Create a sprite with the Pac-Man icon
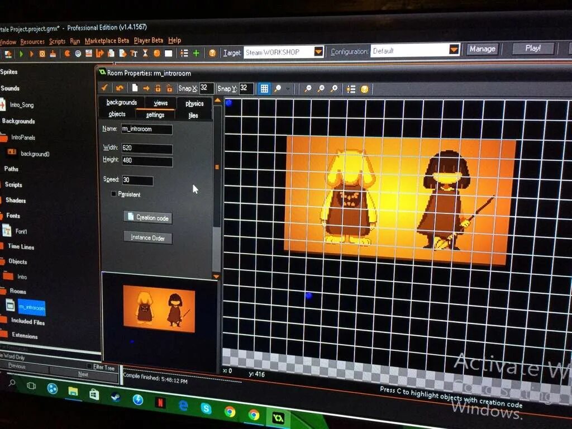This screenshot has width=572, height=429. [x=67, y=54]
